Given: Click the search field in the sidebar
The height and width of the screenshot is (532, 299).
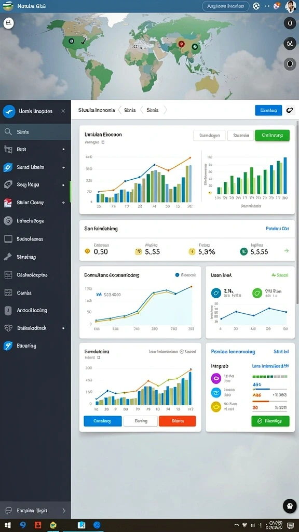Looking at the screenshot, I should coord(35,131).
